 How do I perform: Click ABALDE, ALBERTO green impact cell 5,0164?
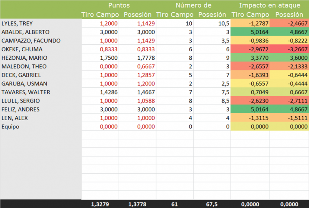click(250, 32)
